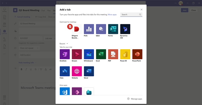Switch to the Files tab
Image resolution: width=202 pixels, height=105 pixels.
click(49, 11)
